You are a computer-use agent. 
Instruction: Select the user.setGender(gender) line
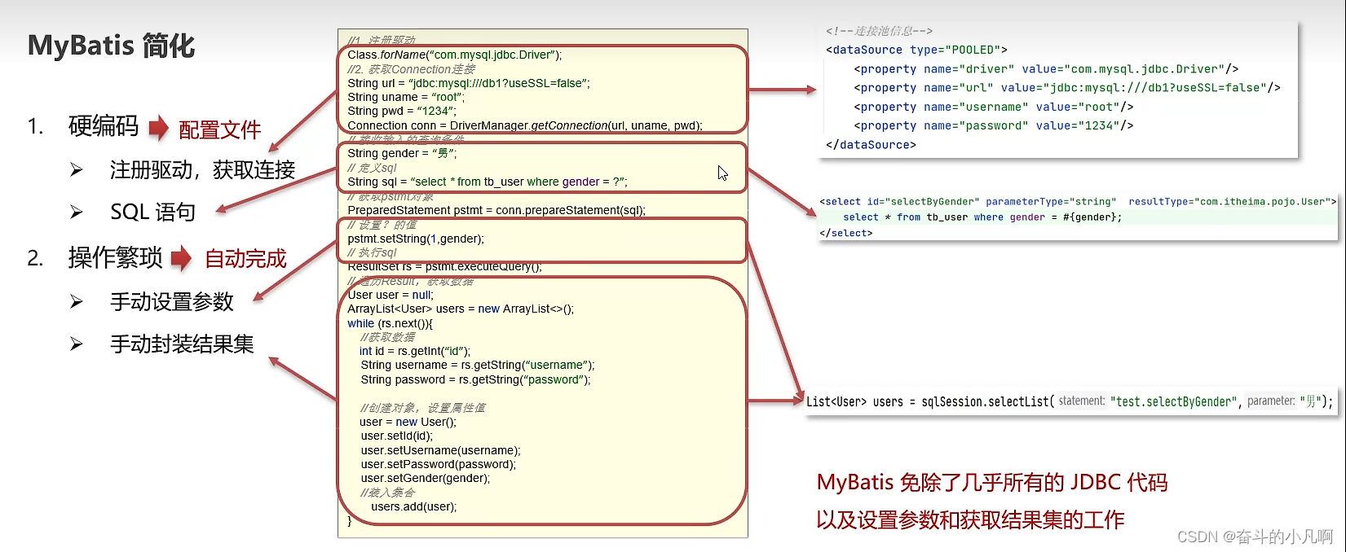[x=426, y=478]
